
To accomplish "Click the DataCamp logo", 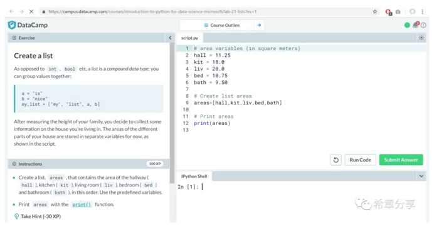I will [28, 25].
